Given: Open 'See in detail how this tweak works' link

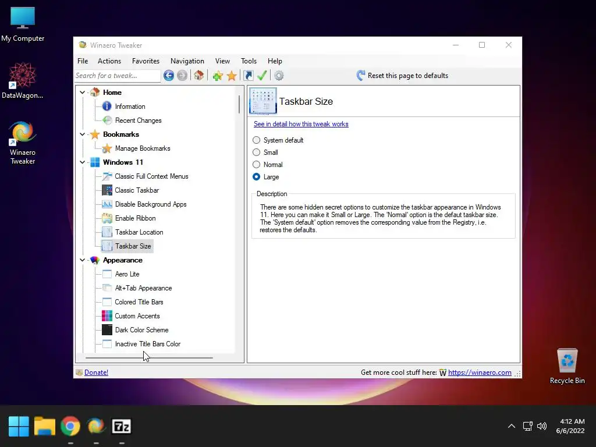Looking at the screenshot, I should (301, 124).
